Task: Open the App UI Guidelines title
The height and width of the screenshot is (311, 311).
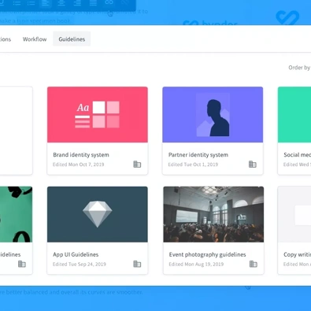Action: (x=76, y=254)
